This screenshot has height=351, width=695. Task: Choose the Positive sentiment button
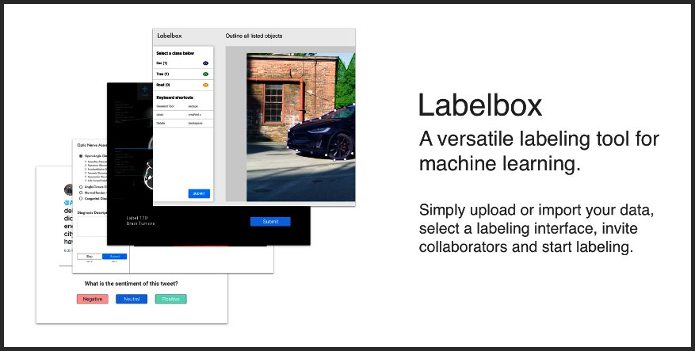170,299
